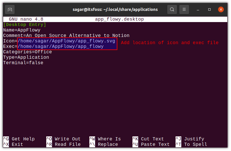Click the window title sagar@itsfoss

pyautogui.click(x=115, y=9)
